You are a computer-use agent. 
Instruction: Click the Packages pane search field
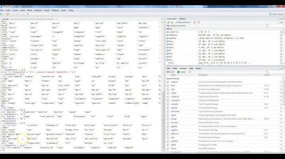click(274, 72)
